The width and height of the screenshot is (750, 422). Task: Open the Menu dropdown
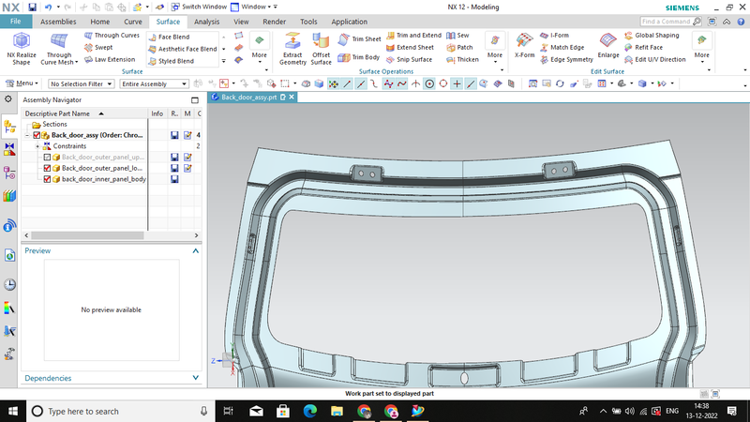click(x=22, y=83)
